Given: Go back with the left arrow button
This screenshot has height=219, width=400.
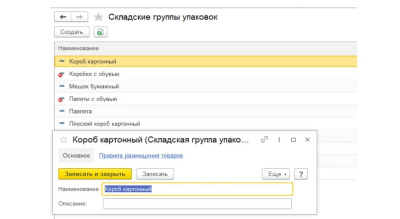Looking at the screenshot, I should click(63, 17).
